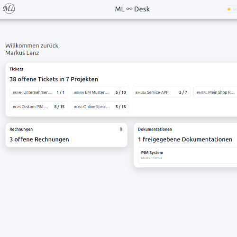Select the #MLSA Service-APP project chip
Viewport: 237px width, 237px height.
coord(161,92)
